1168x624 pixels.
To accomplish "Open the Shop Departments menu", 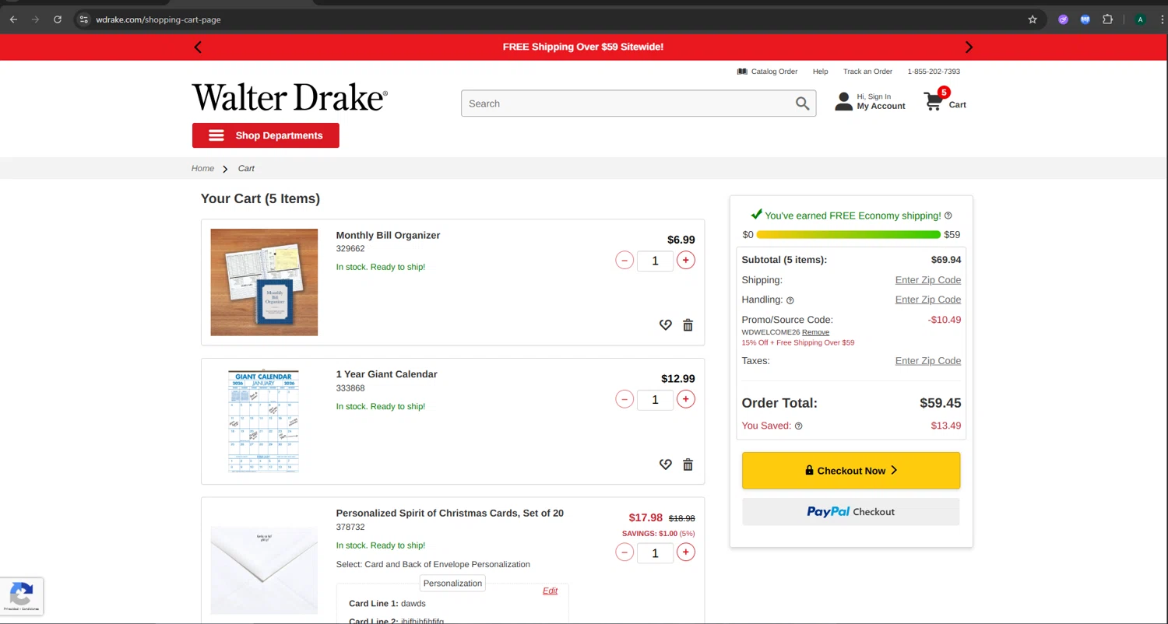I will click(266, 135).
